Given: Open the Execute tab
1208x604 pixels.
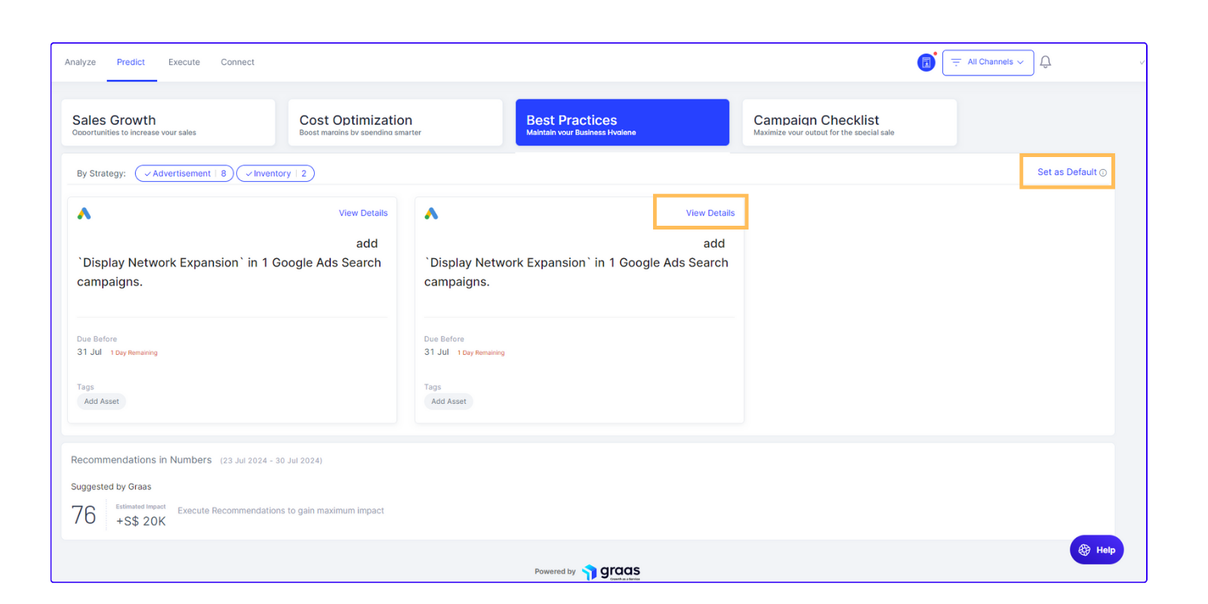Looking at the screenshot, I should click(x=184, y=63).
